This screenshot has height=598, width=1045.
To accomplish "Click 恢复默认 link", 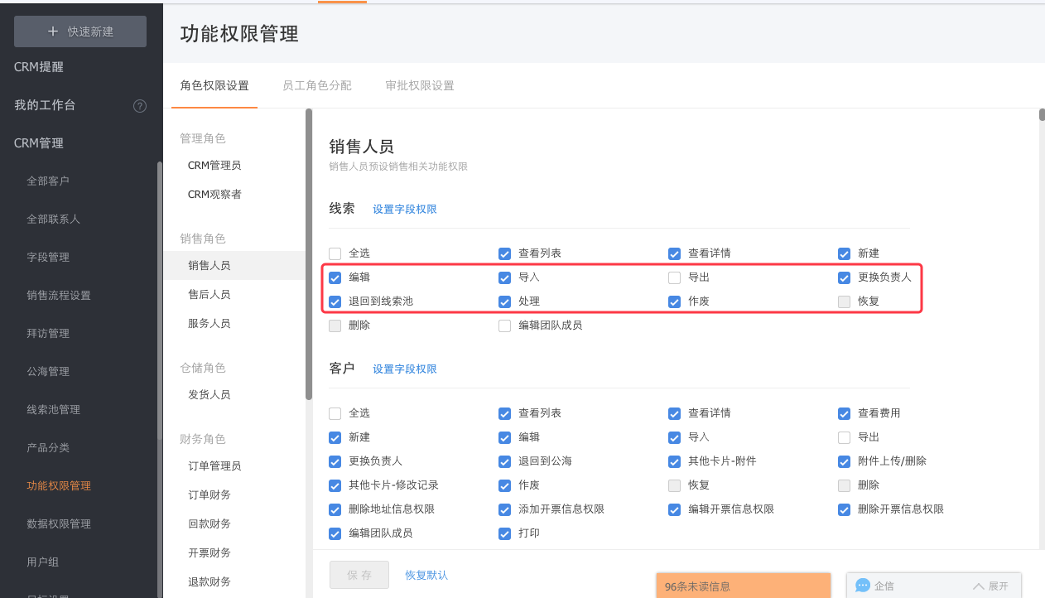I will 426,575.
